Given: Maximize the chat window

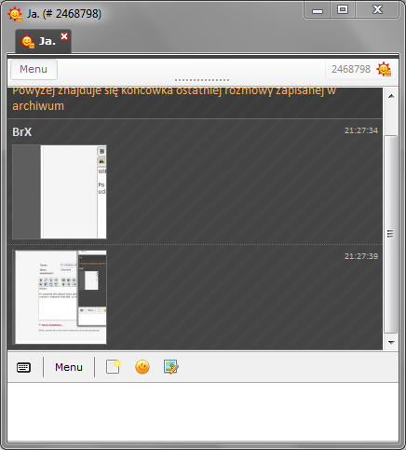Looking at the screenshot, I should [x=343, y=9].
